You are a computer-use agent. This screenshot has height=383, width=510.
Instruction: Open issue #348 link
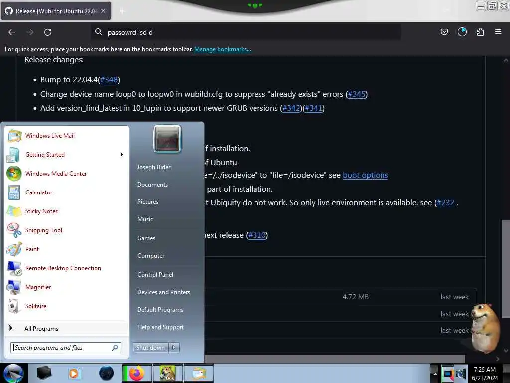coord(109,80)
